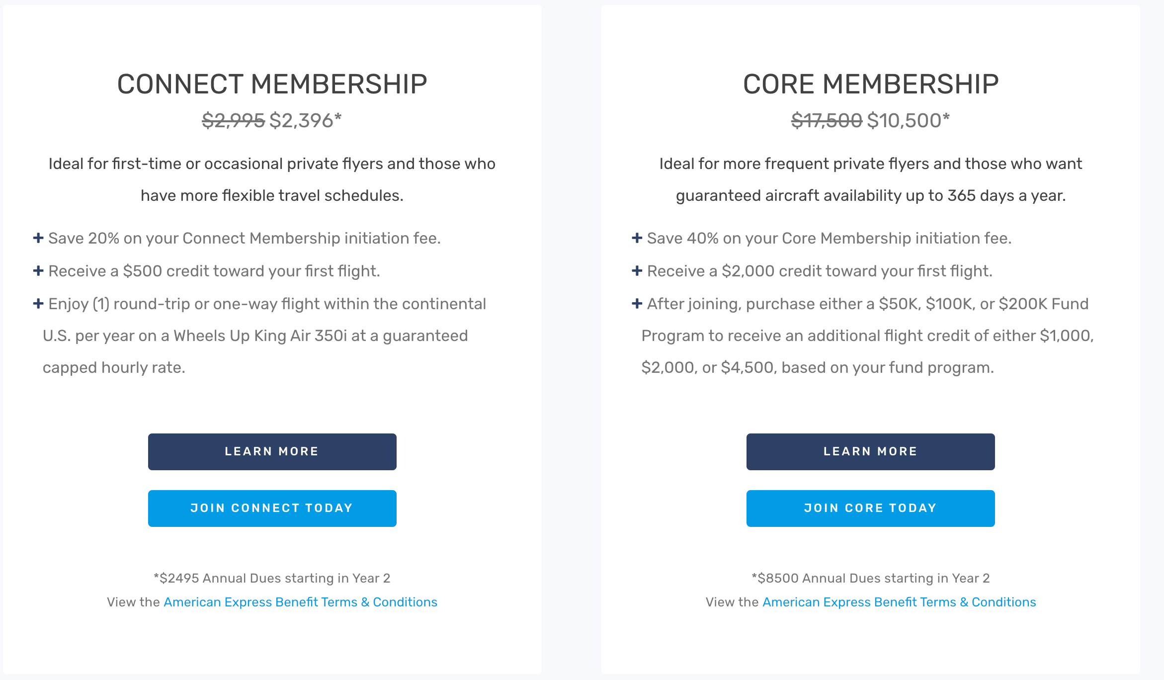Click the plus icon beside Core's $2,000 credit bullet
This screenshot has width=1164, height=680.
(637, 271)
